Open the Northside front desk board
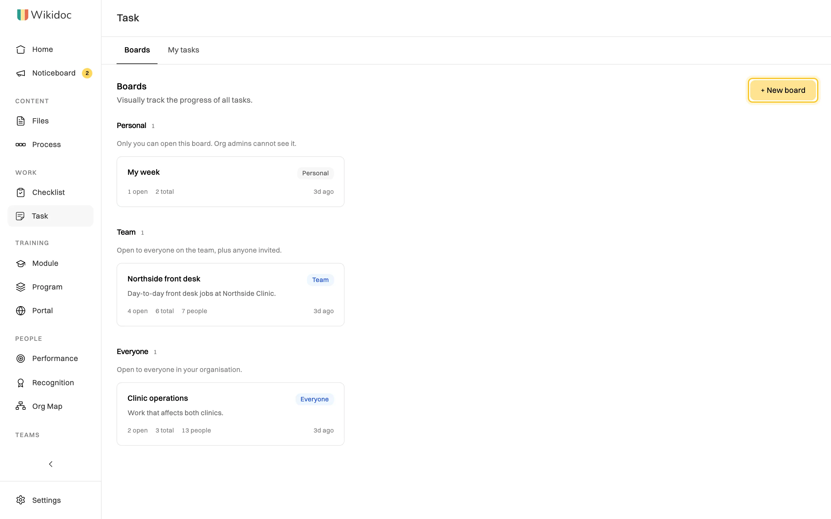The image size is (831, 519). coord(231,294)
